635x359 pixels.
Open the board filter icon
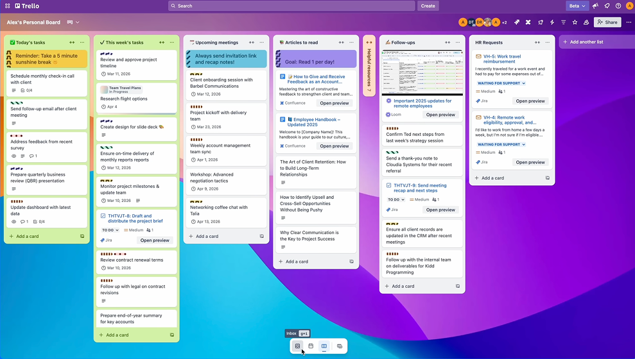tap(563, 22)
